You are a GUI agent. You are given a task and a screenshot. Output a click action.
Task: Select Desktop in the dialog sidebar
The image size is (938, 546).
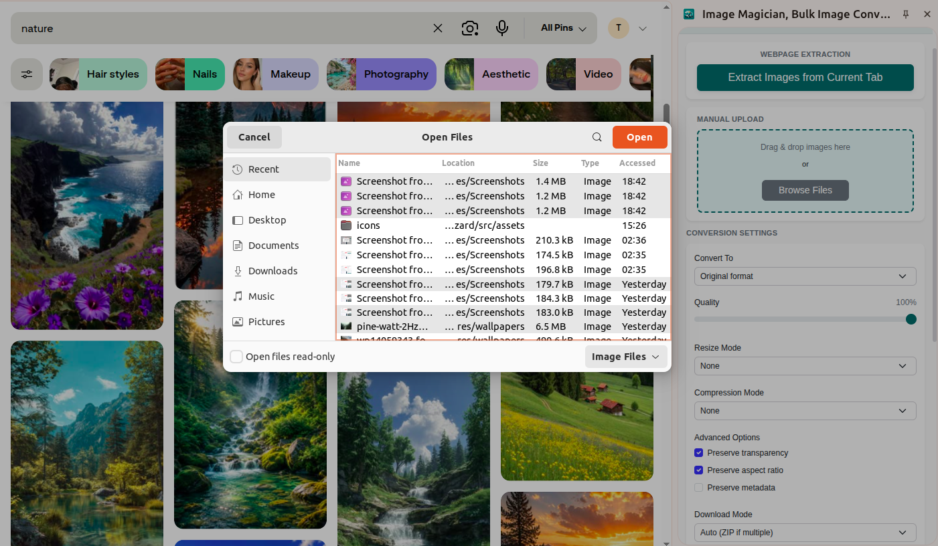[x=277, y=220]
